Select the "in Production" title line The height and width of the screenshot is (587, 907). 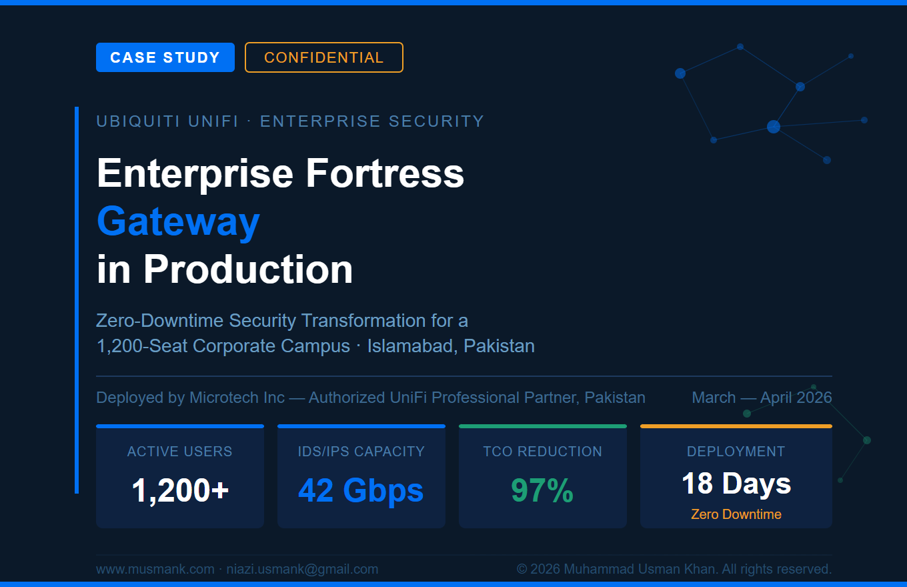pyautogui.click(x=225, y=269)
